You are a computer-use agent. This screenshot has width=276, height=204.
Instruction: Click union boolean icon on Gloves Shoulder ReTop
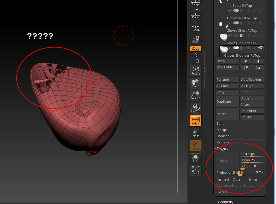point(236,48)
